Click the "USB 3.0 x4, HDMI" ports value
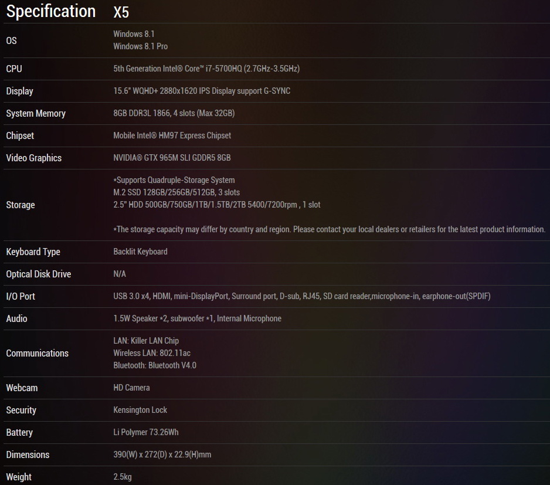This screenshot has width=550, height=485. [x=301, y=296]
